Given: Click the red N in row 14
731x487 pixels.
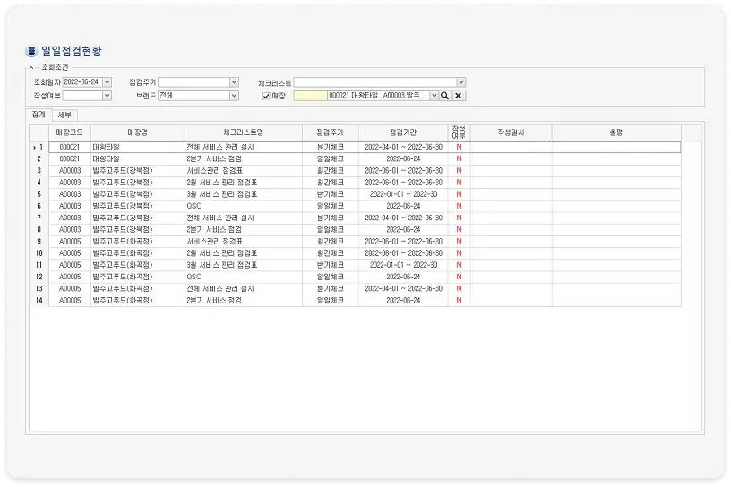Looking at the screenshot, I should point(459,301).
